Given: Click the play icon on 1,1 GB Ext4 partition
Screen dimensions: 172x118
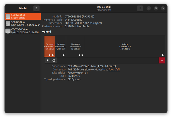Looking at the screenshot, I should [x=64, y=55].
